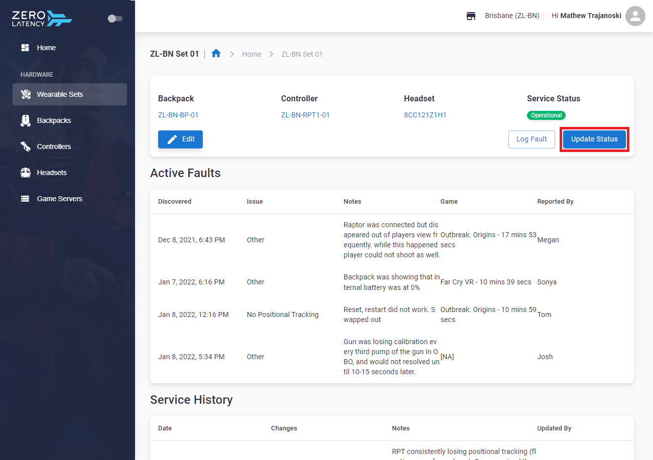Viewport: 653px width, 460px height.
Task: Click the Service History heading
Action: (191, 400)
